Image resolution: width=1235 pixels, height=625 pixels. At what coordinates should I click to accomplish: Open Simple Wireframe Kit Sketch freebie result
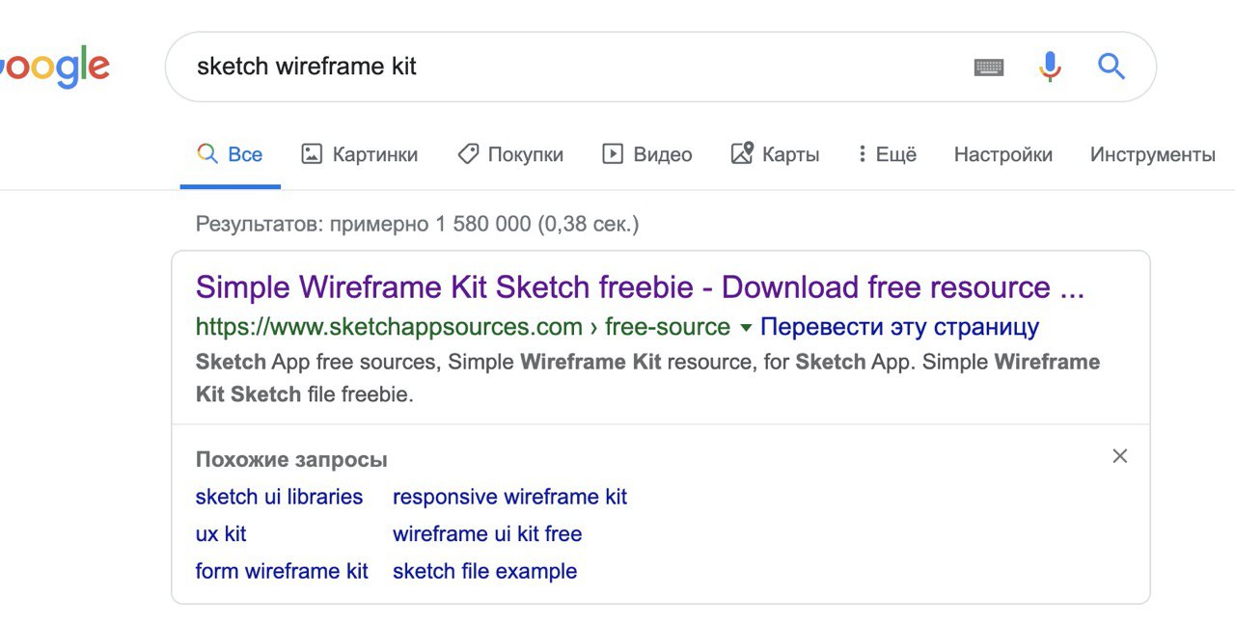[x=640, y=287]
